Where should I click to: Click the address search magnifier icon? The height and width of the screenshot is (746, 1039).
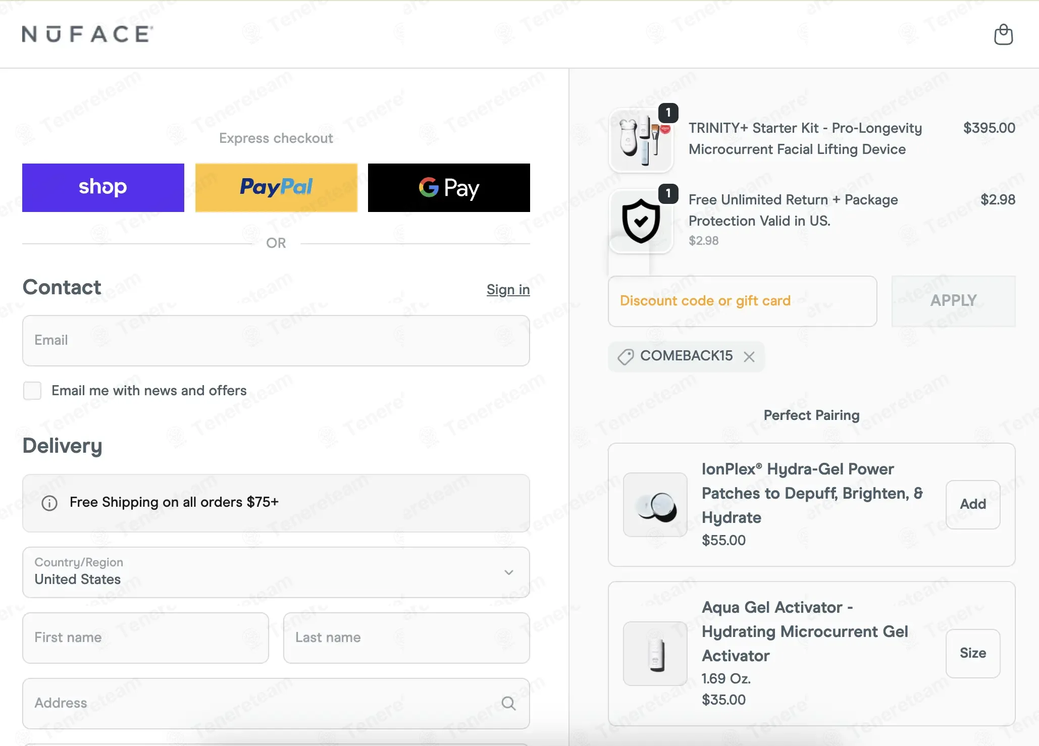[508, 704]
